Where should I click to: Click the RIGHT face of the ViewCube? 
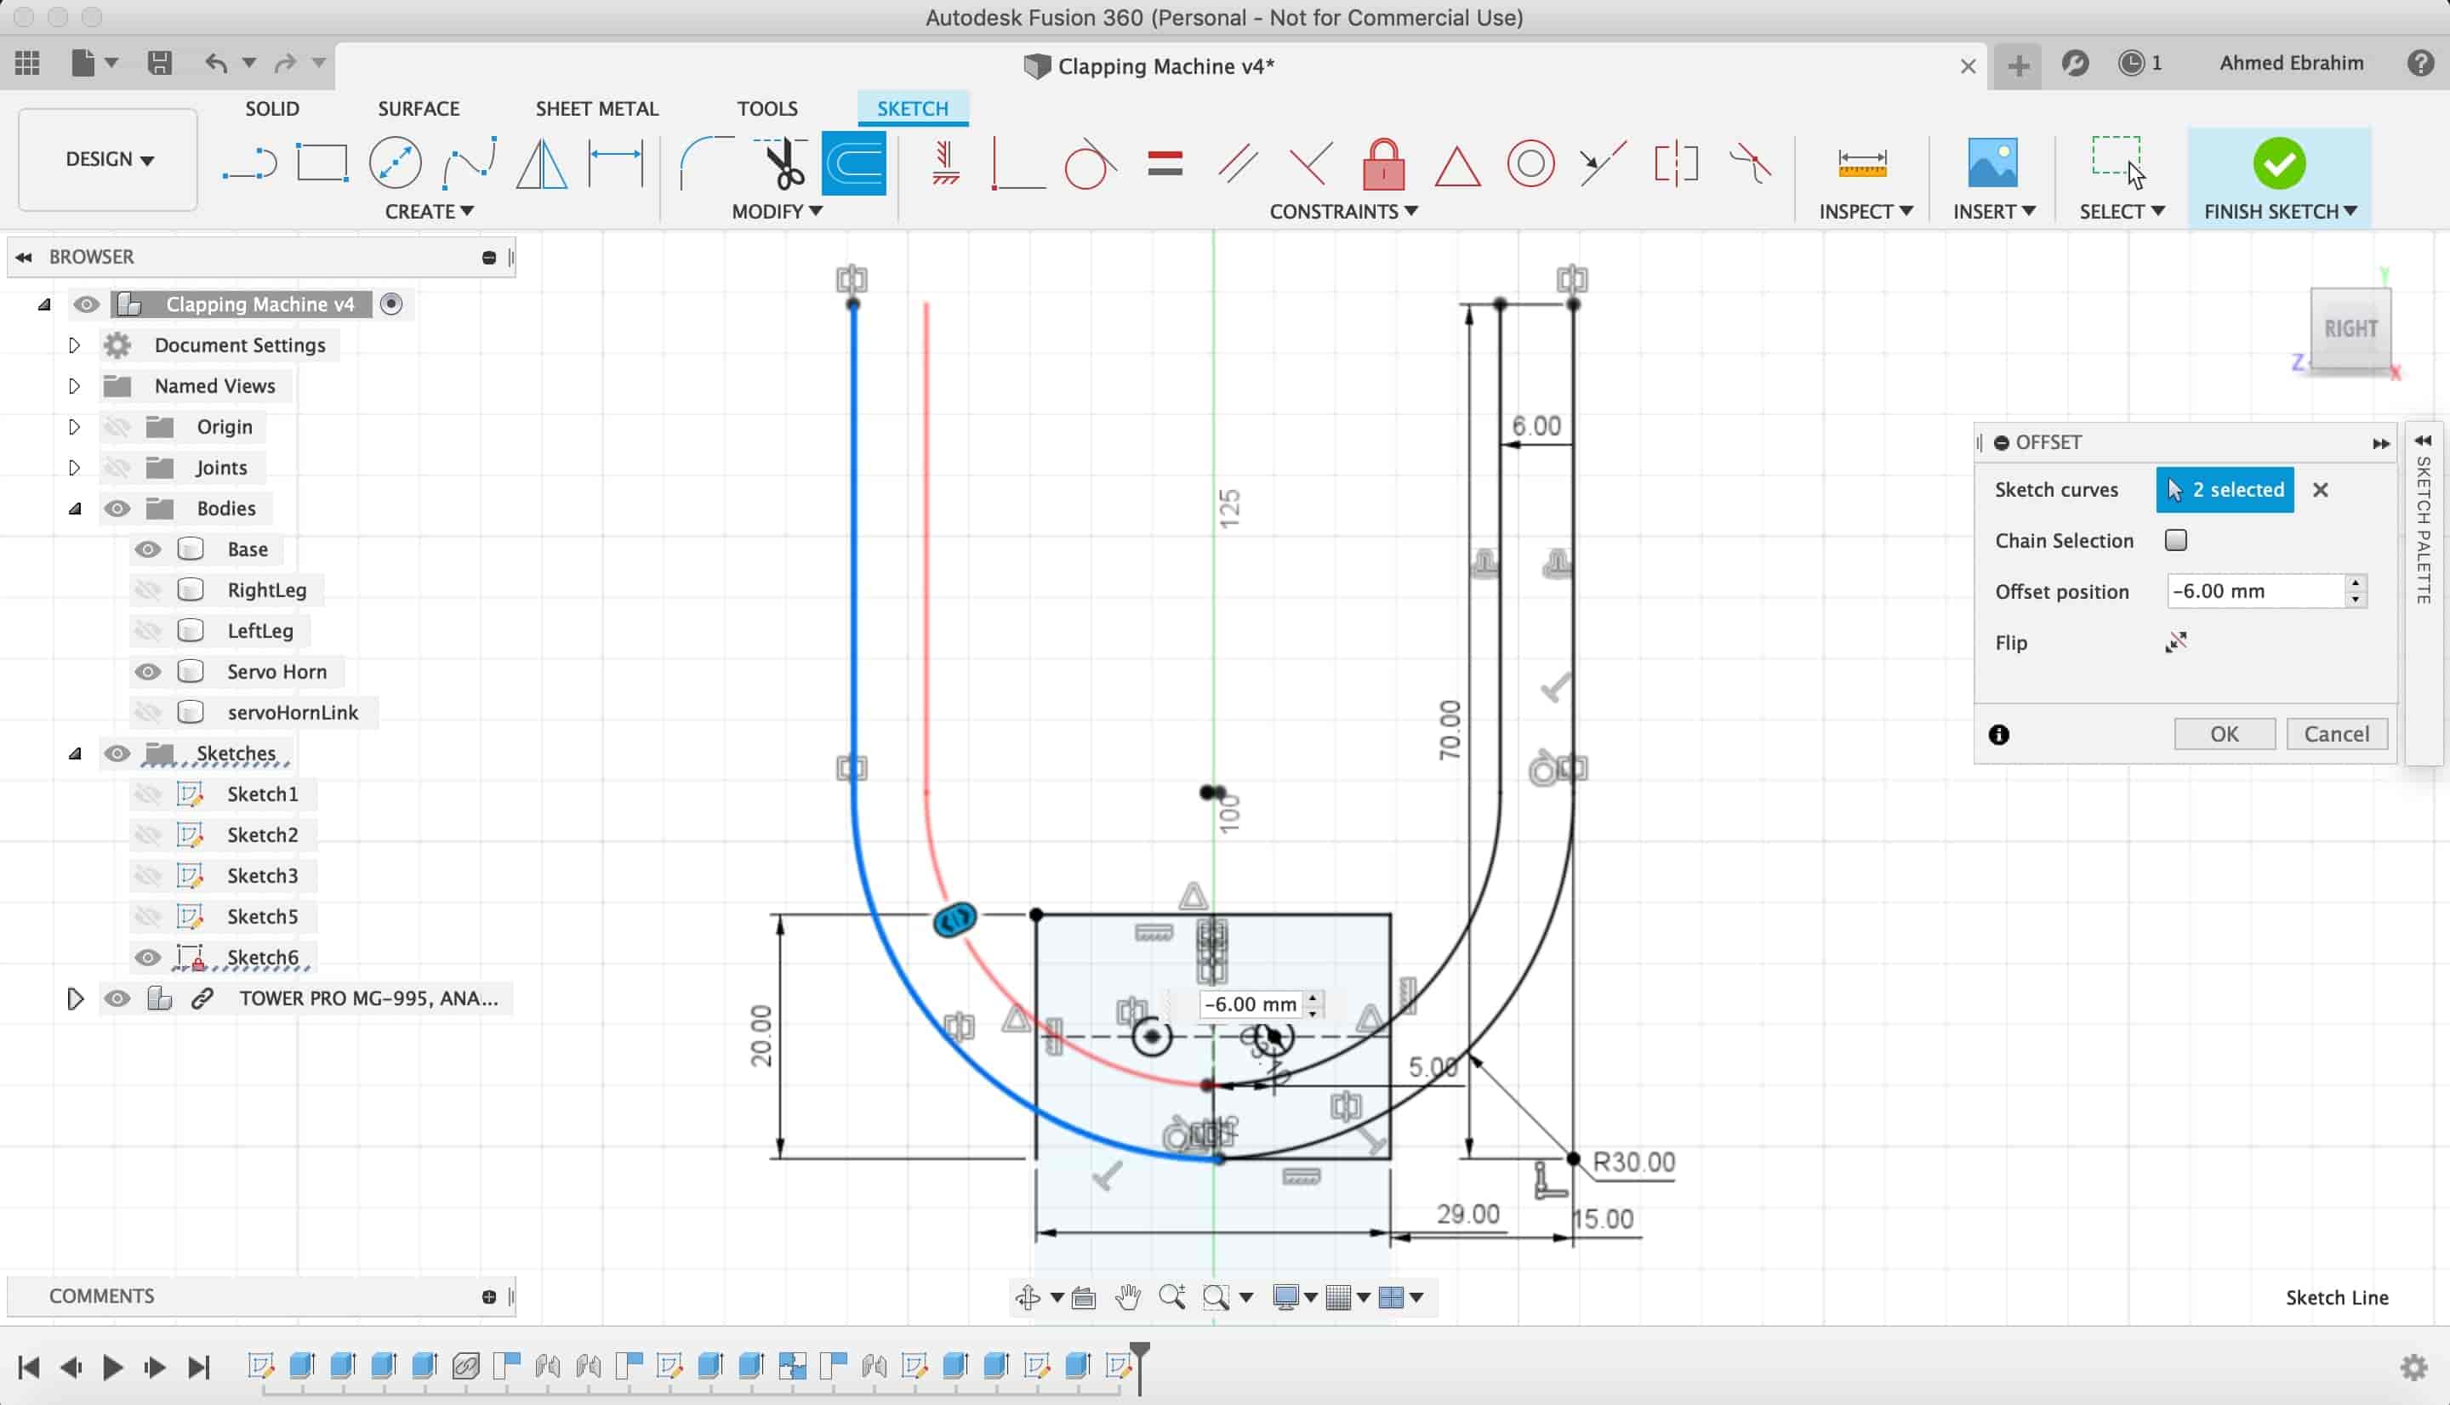pyautogui.click(x=2350, y=328)
